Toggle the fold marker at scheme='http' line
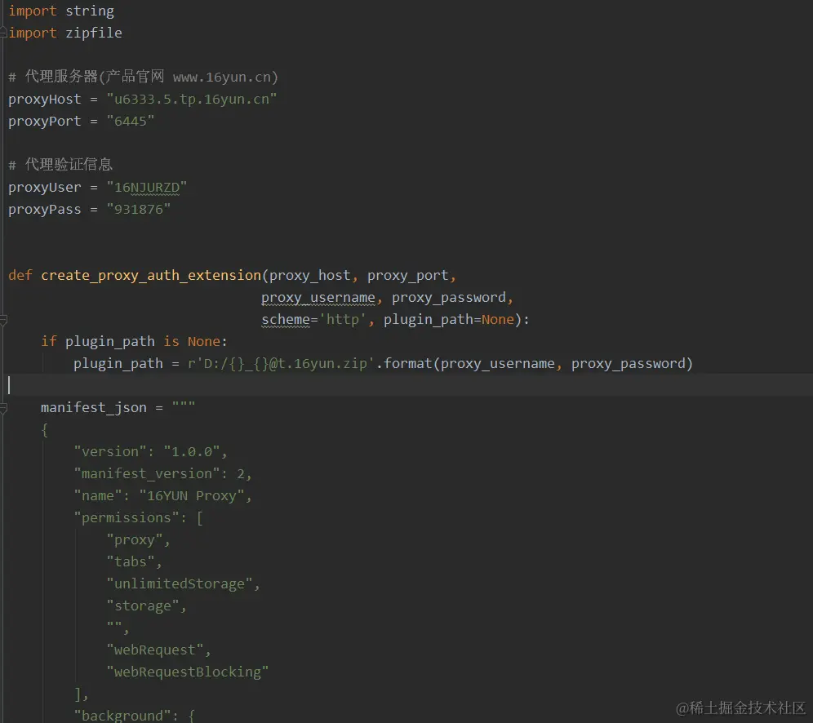 pyautogui.click(x=3, y=321)
